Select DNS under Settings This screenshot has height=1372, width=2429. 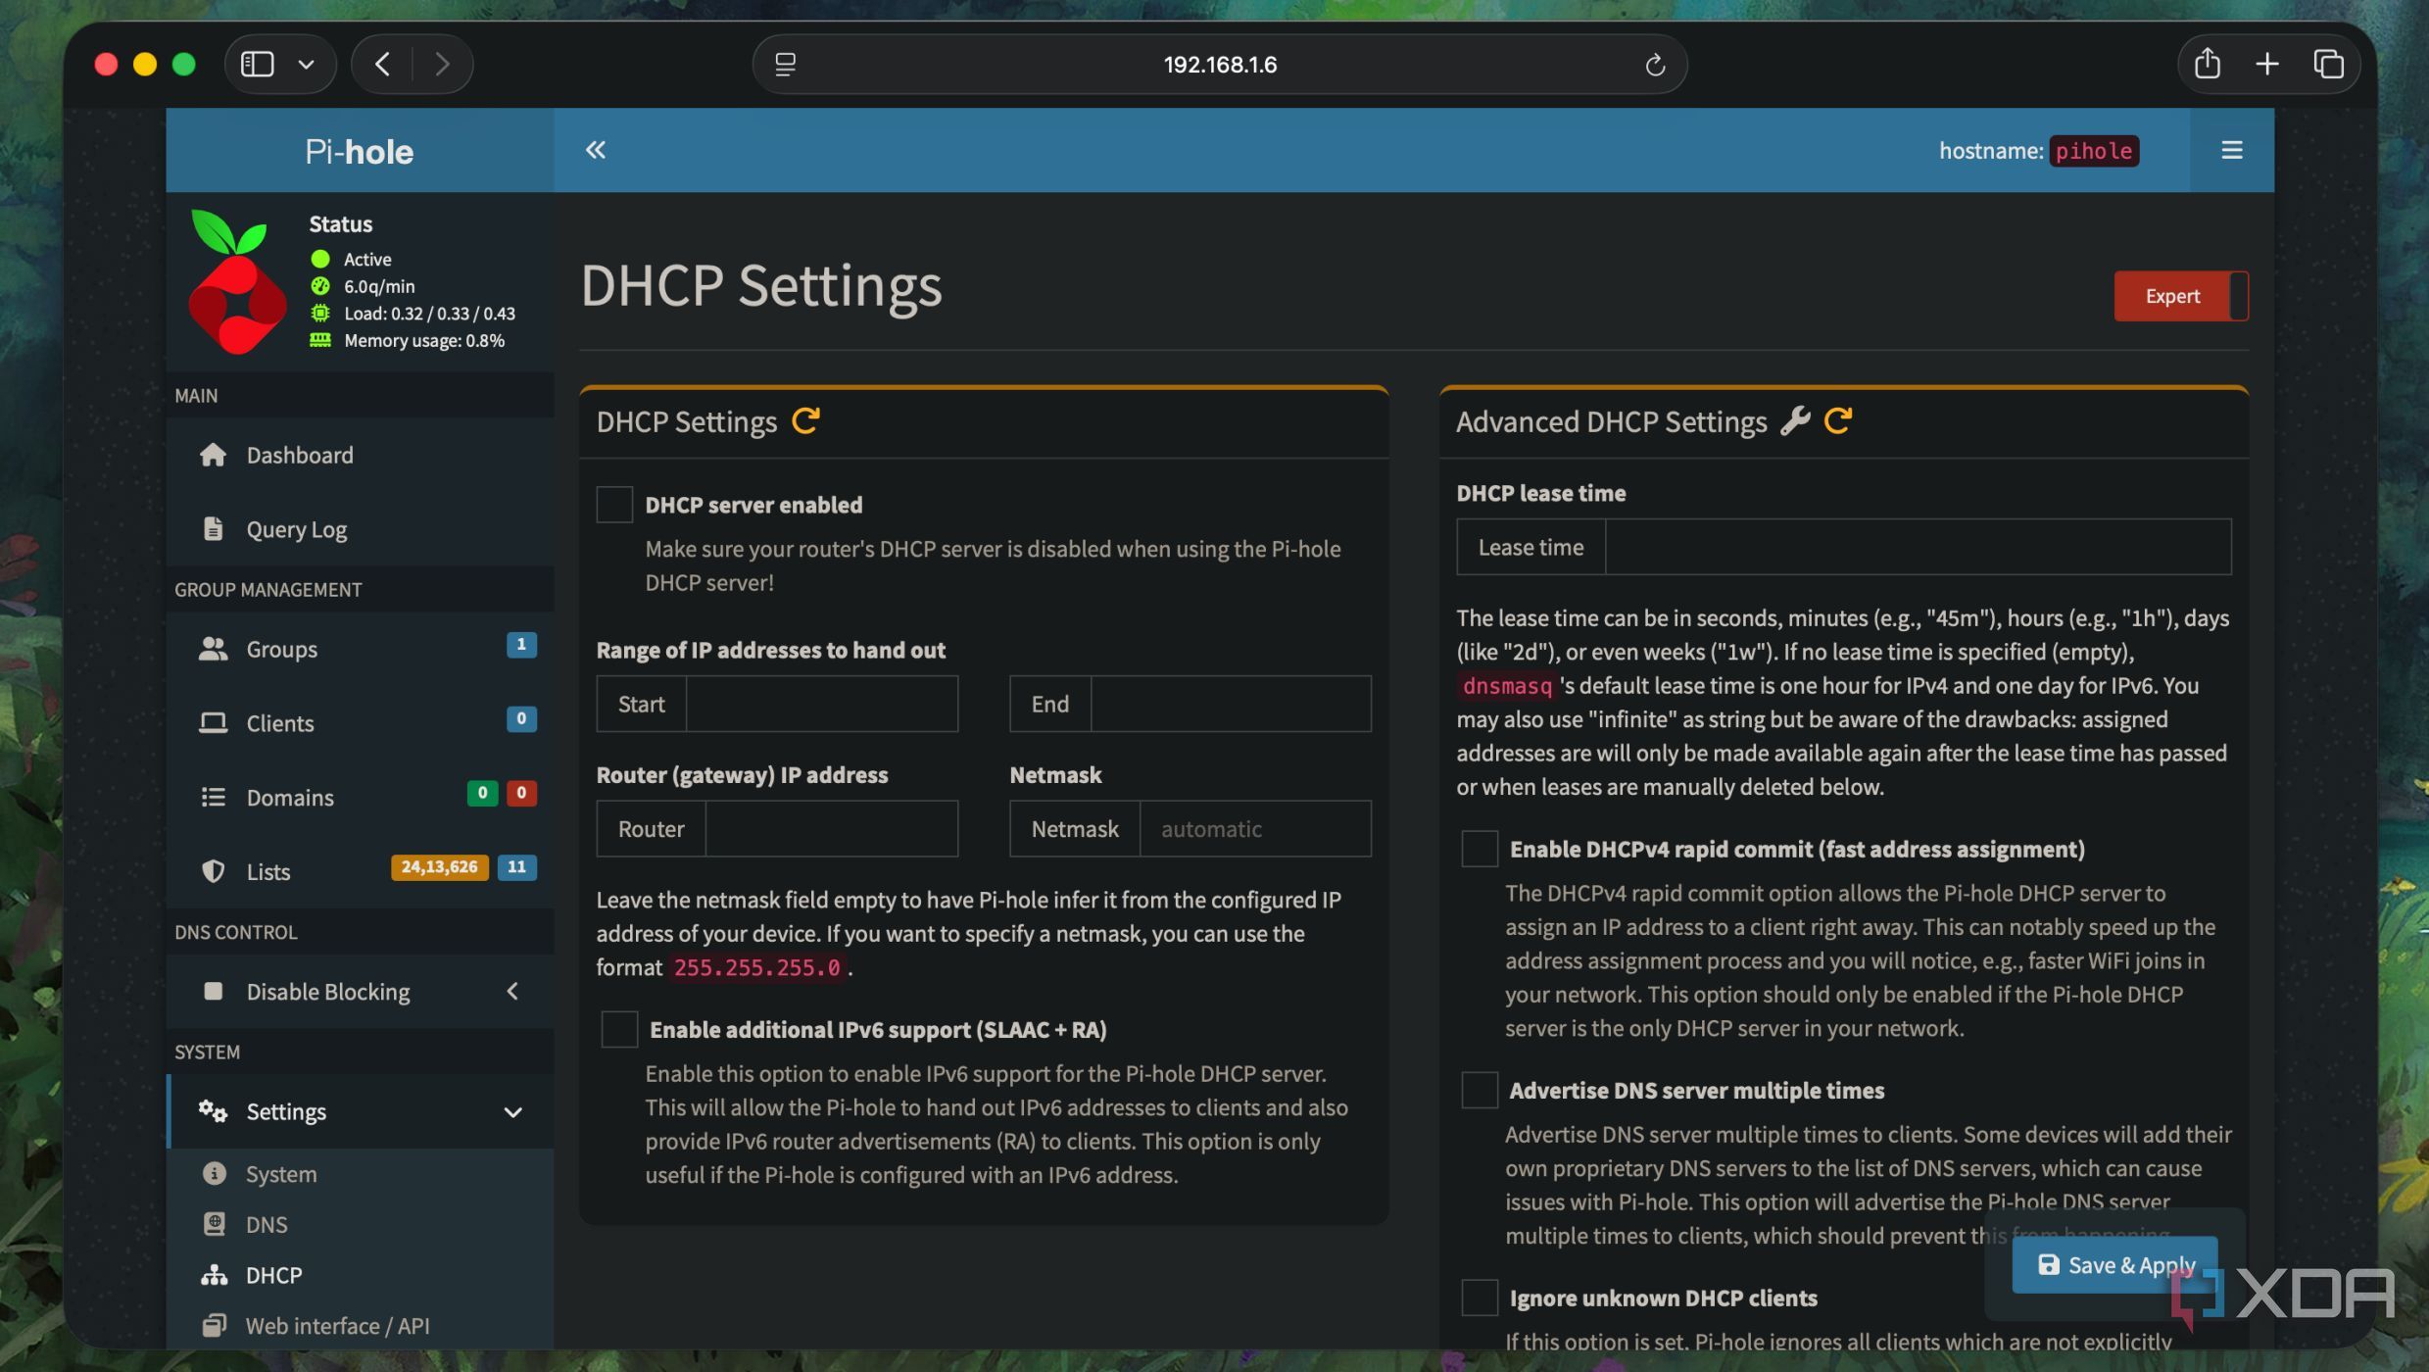[x=360, y=1225]
